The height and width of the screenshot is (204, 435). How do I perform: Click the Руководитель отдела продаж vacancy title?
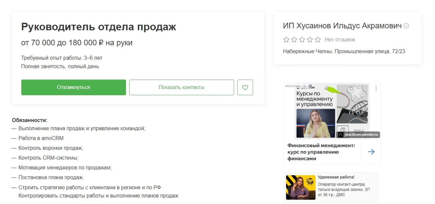(x=99, y=27)
